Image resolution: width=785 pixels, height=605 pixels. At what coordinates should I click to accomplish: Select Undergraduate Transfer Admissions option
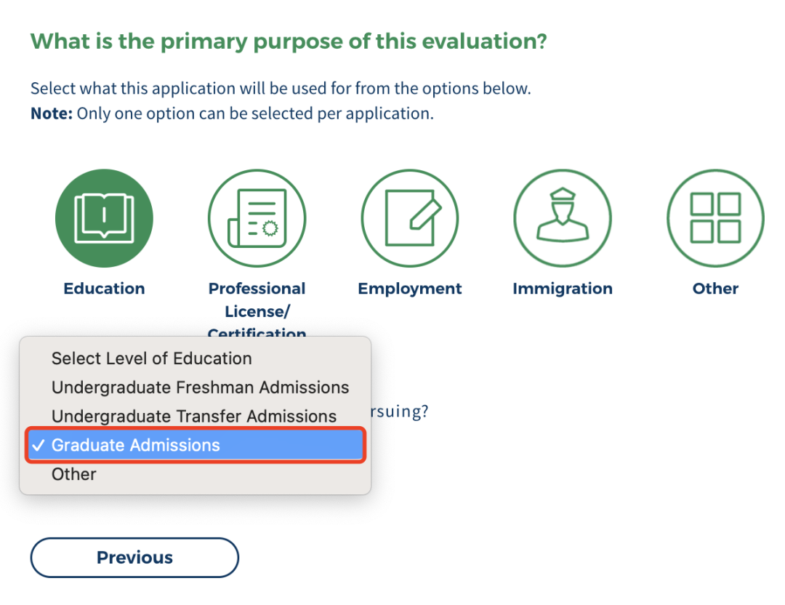(x=196, y=416)
